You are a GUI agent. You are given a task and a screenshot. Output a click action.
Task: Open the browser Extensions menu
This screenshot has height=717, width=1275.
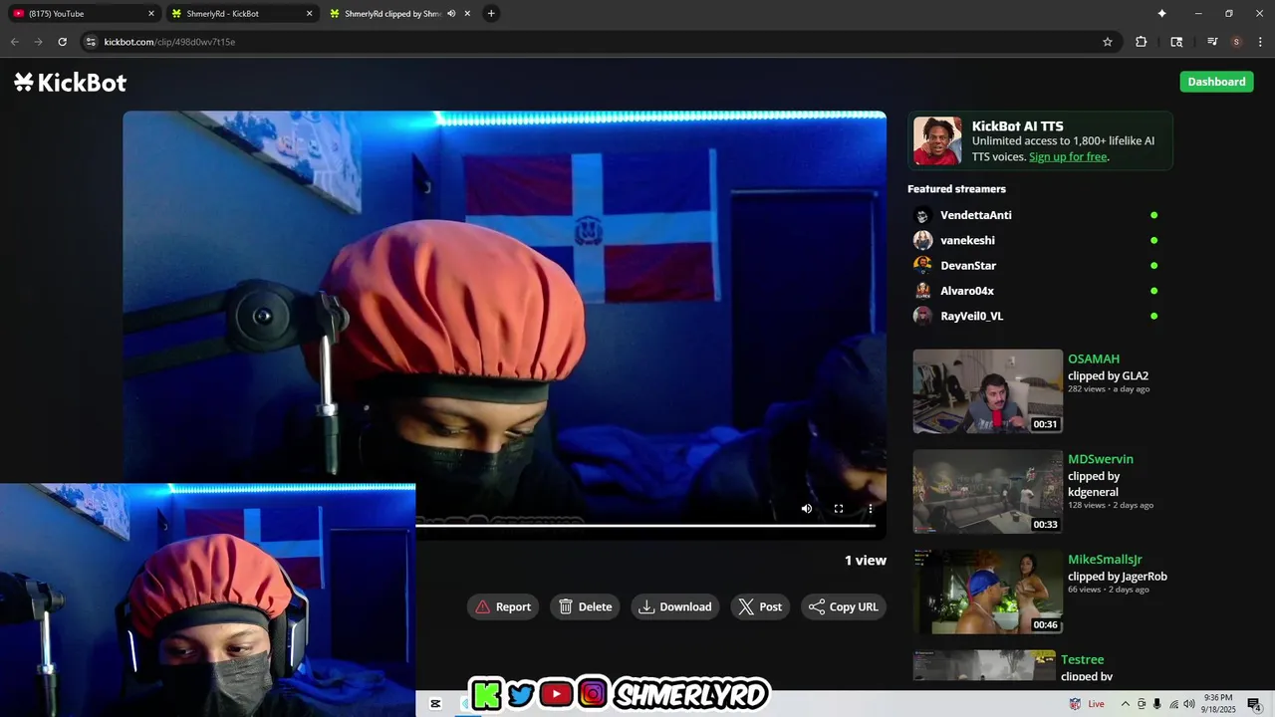tap(1142, 42)
